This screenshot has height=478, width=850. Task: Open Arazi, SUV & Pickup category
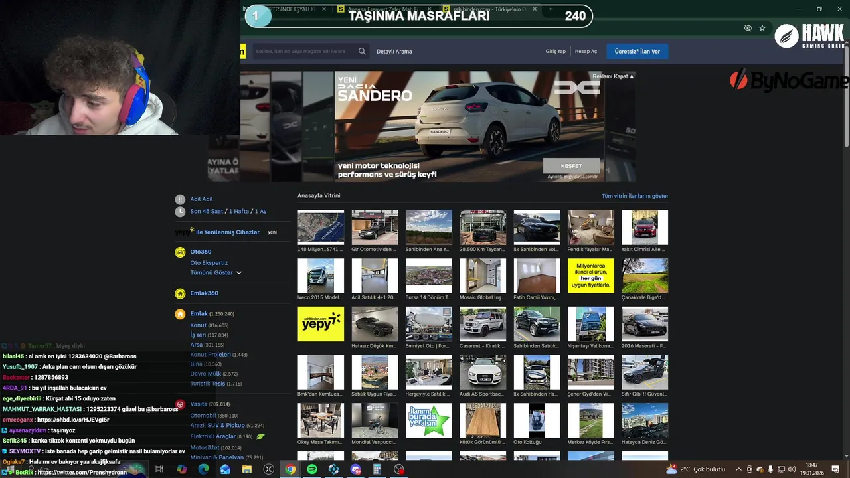click(x=218, y=426)
